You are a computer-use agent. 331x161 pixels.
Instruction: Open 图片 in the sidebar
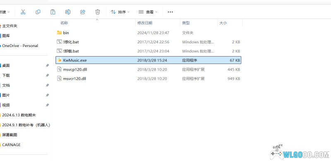tap(6, 95)
